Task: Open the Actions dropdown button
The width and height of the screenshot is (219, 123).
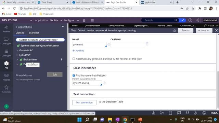Action: point(204,30)
